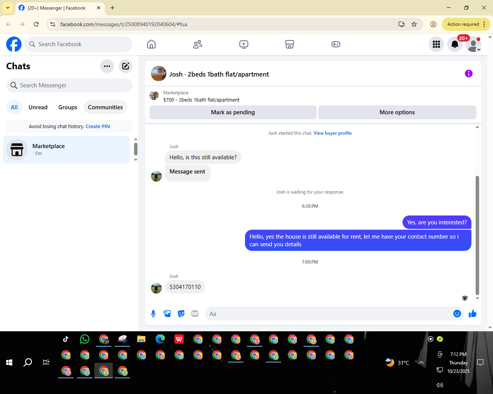This screenshot has height=394, width=493.
Task: Click the Chrome profile icon
Action: [x=433, y=24]
